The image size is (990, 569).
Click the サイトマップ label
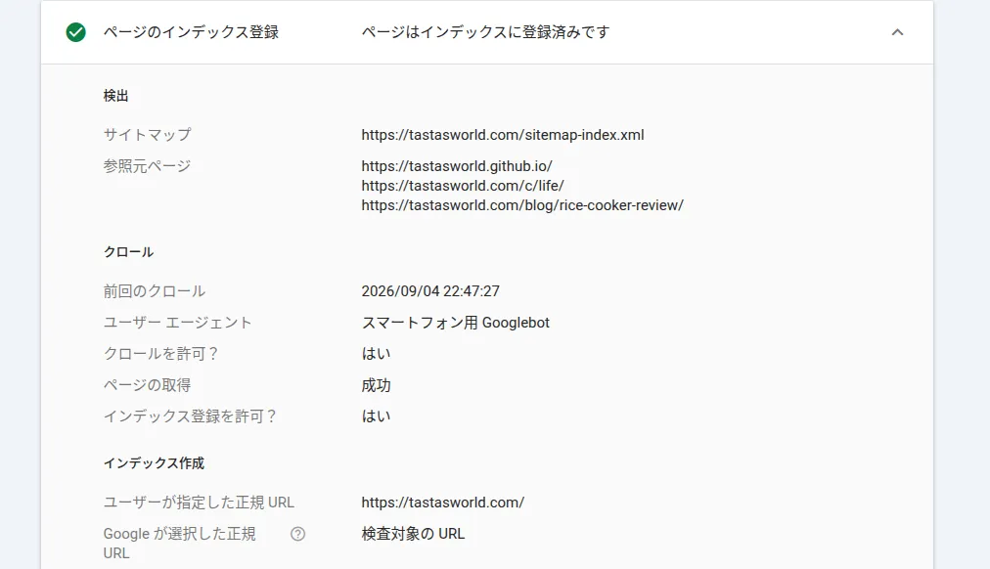(x=147, y=135)
